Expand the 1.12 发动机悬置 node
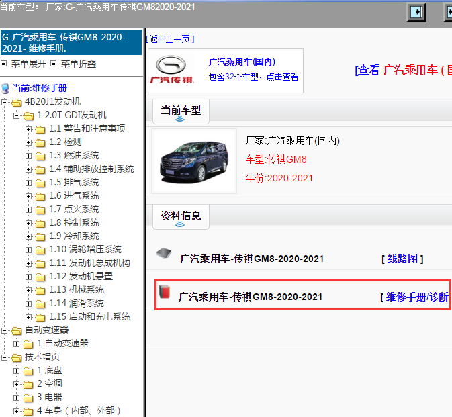The height and width of the screenshot is (417, 452). 28,277
